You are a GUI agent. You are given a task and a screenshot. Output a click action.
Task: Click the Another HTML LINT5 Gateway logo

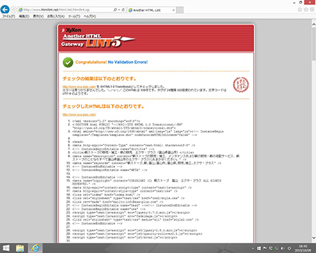(x=98, y=38)
